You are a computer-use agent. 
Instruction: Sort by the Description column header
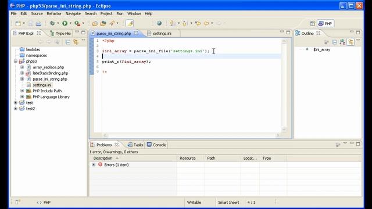(133, 158)
